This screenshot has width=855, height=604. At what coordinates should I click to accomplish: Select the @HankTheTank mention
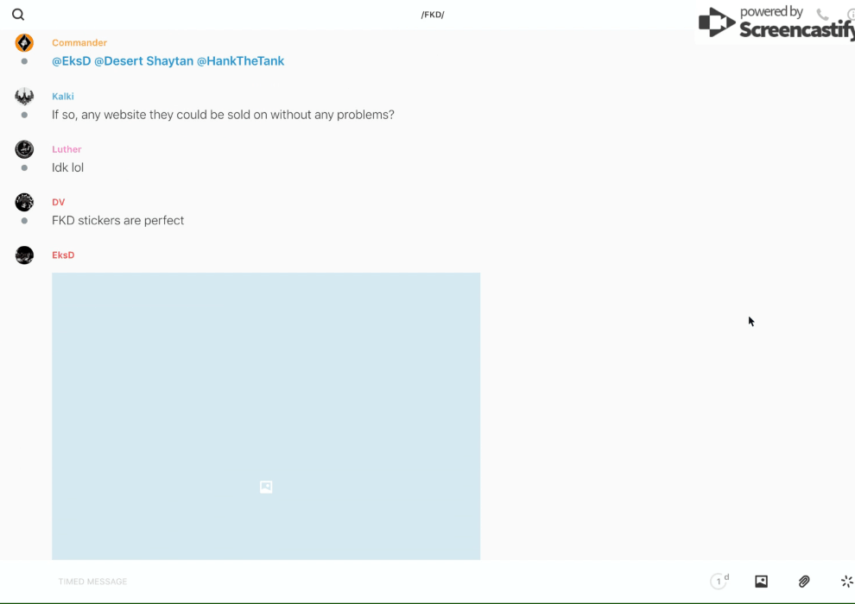point(240,61)
